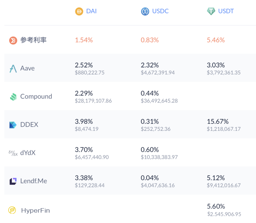Image resolution: width=256 pixels, height=223 pixels.
Task: Click the Compound logo icon
Action: pyautogui.click(x=13, y=97)
